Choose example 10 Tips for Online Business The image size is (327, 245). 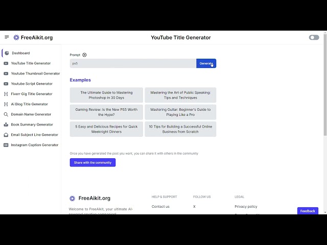(x=180, y=129)
